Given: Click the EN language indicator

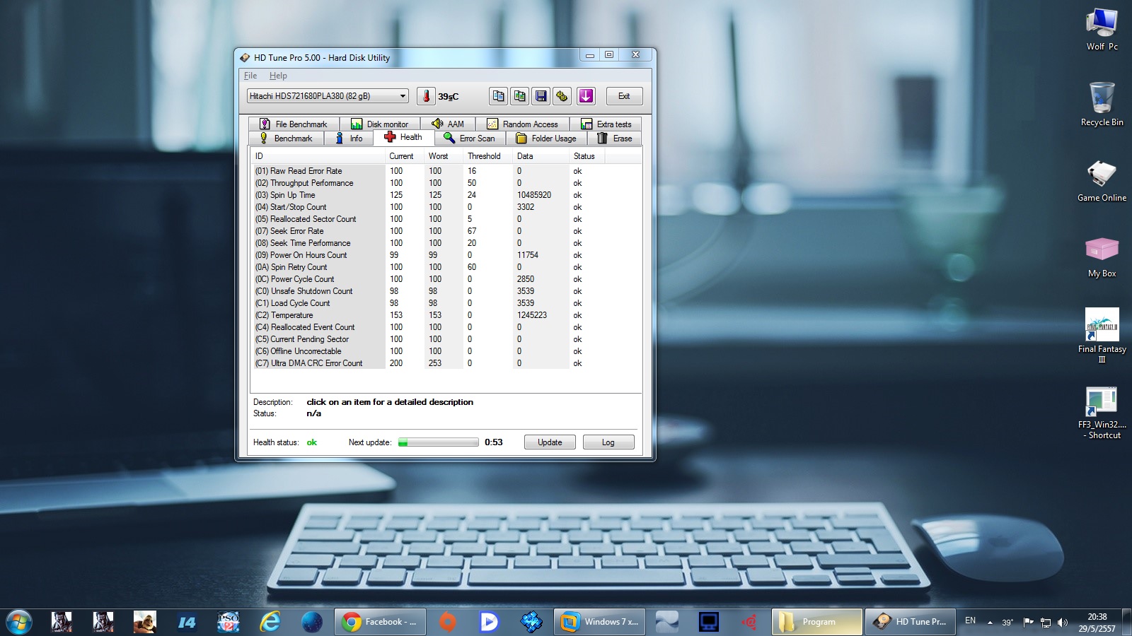Looking at the screenshot, I should [x=971, y=620].
